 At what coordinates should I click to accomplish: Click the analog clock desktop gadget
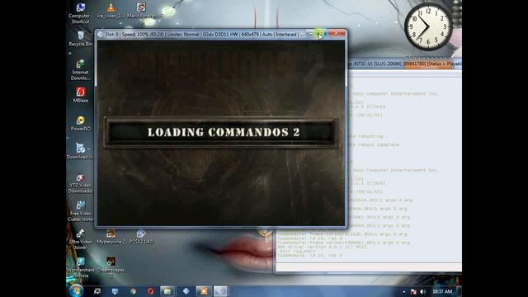coord(428,26)
